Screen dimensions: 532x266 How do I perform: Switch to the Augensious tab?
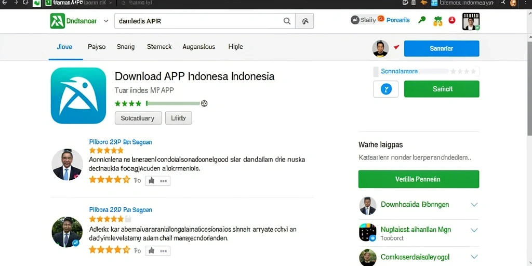(199, 47)
